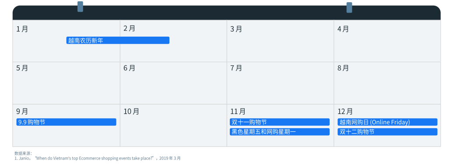Click the 8月 month cell
The image size is (450, 164).
387,83
